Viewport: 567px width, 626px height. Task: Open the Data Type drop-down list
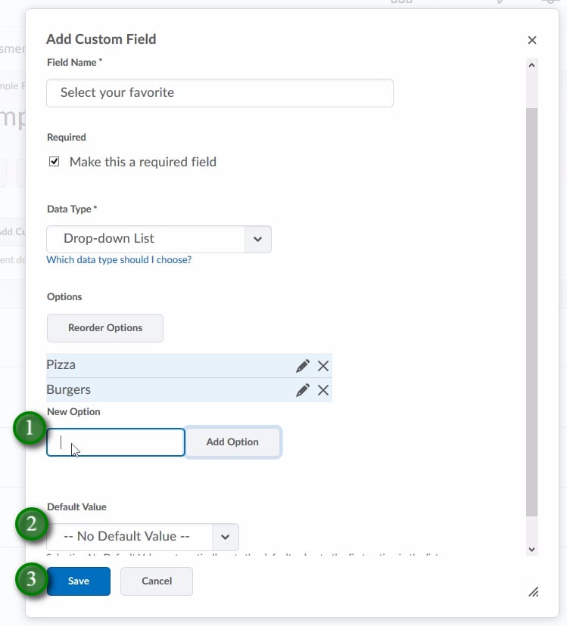145,239
